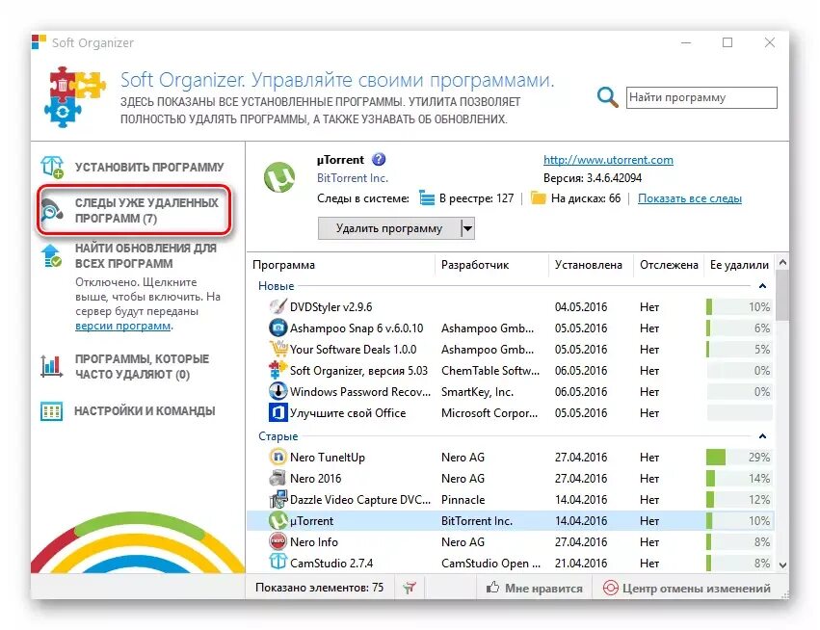The width and height of the screenshot is (820, 630).
Task: Collapse the Новые group
Action: [x=762, y=286]
